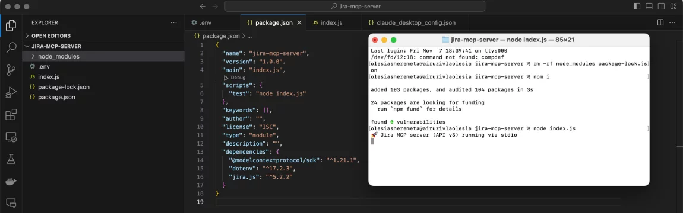The height and width of the screenshot is (213, 683).
Task: Click "found 0 vulnerabilities" in Terminal
Action: (407, 122)
